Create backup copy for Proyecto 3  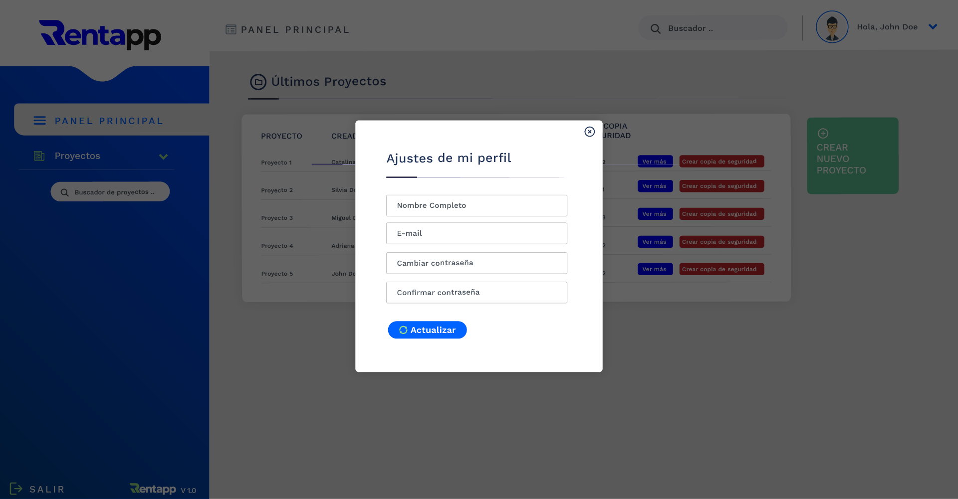tap(721, 214)
